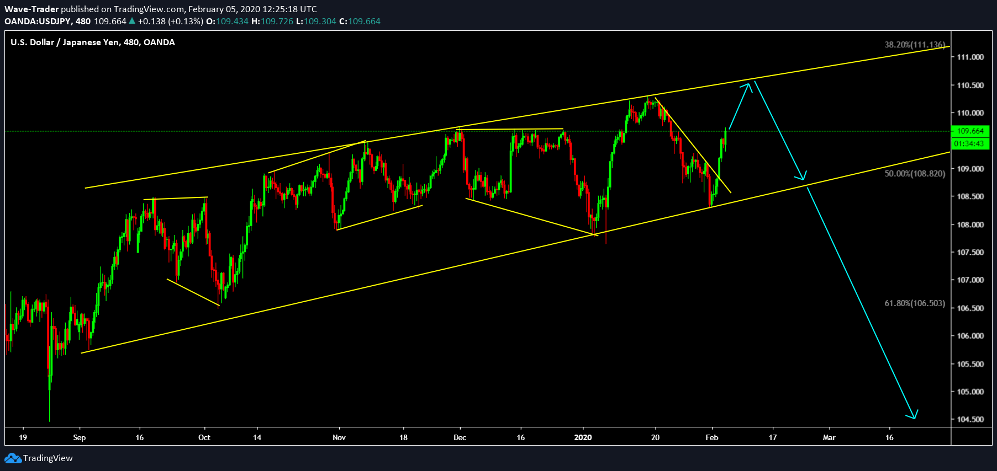Viewport: 997px width, 471px height.
Task: Click the 14 date on time axis
Action: pos(257,437)
